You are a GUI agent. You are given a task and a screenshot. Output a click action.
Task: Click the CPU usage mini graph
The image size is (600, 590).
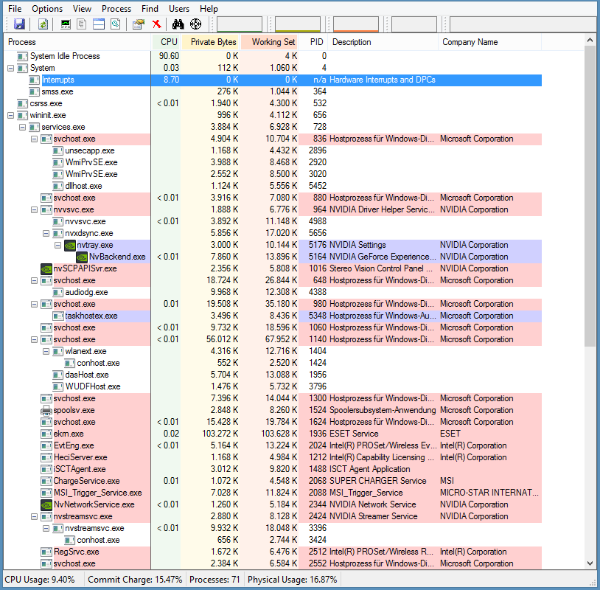point(240,24)
